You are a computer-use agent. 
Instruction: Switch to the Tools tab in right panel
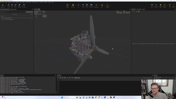(144, 10)
